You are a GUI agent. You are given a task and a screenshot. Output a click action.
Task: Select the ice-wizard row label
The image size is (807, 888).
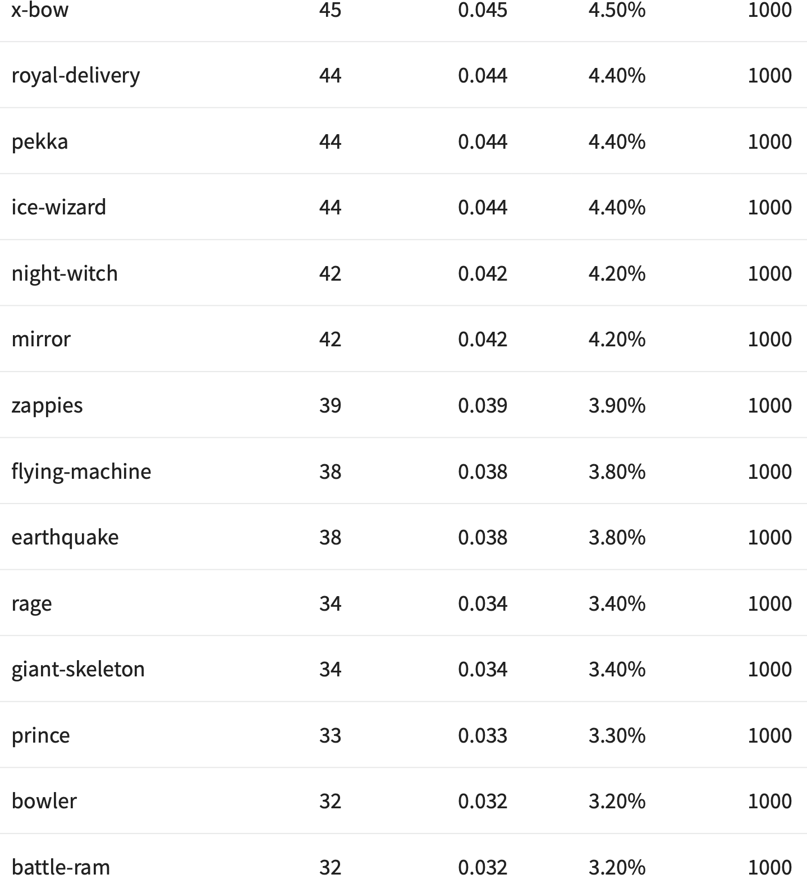tap(59, 207)
